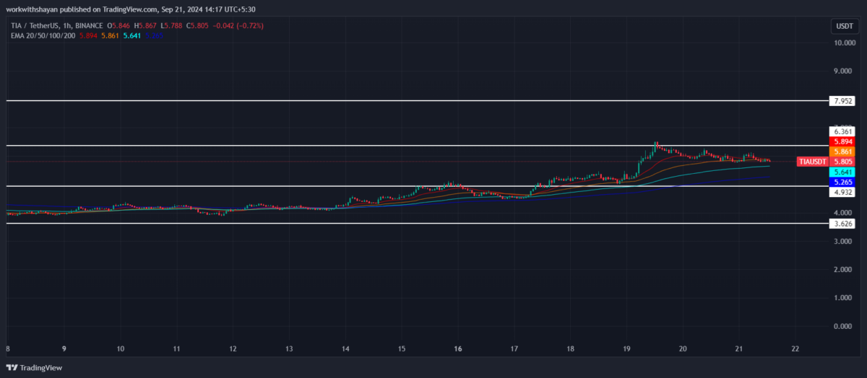This screenshot has width=867, height=378.
Task: Click date 9 on the time axis
Action: [x=64, y=348]
